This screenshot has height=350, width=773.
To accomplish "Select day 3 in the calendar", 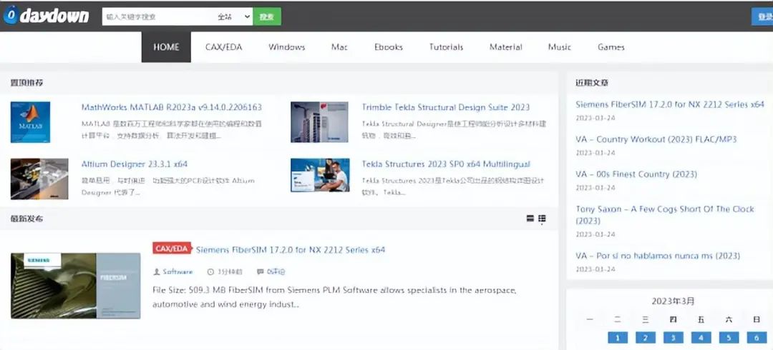I will (674, 338).
